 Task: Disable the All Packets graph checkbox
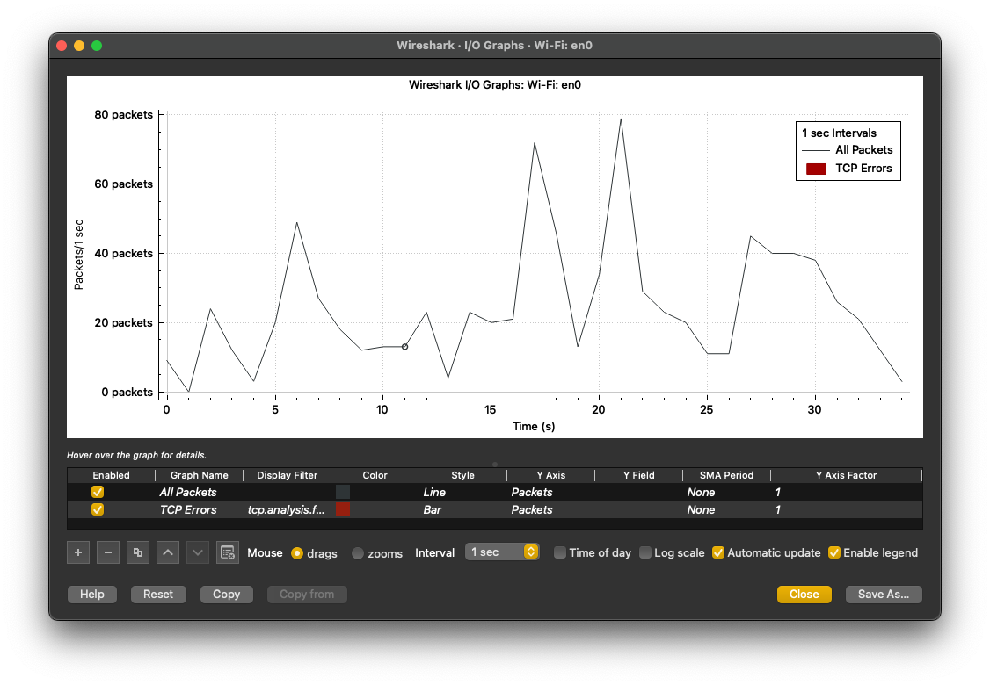(98, 492)
